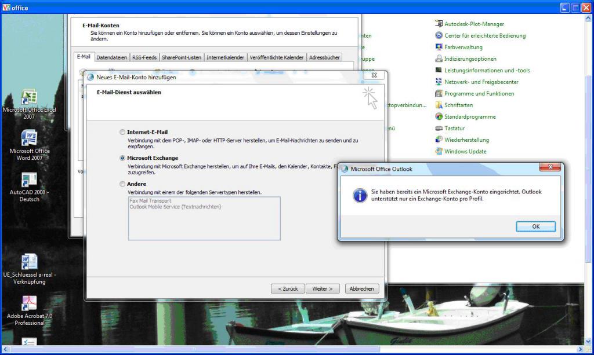Image resolution: width=594 pixels, height=355 pixels.
Task: Open the Tastatur link
Action: click(x=454, y=128)
